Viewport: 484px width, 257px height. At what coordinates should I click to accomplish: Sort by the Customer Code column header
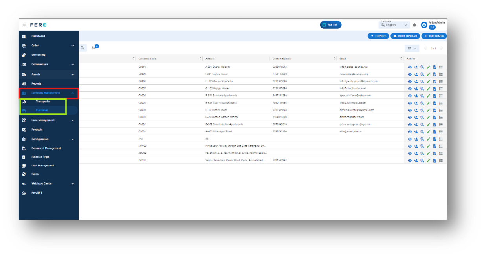tap(147, 59)
